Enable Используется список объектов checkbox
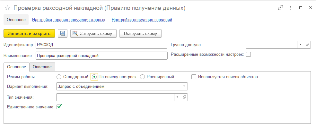The width and height of the screenshot is (316, 126). 194,77
